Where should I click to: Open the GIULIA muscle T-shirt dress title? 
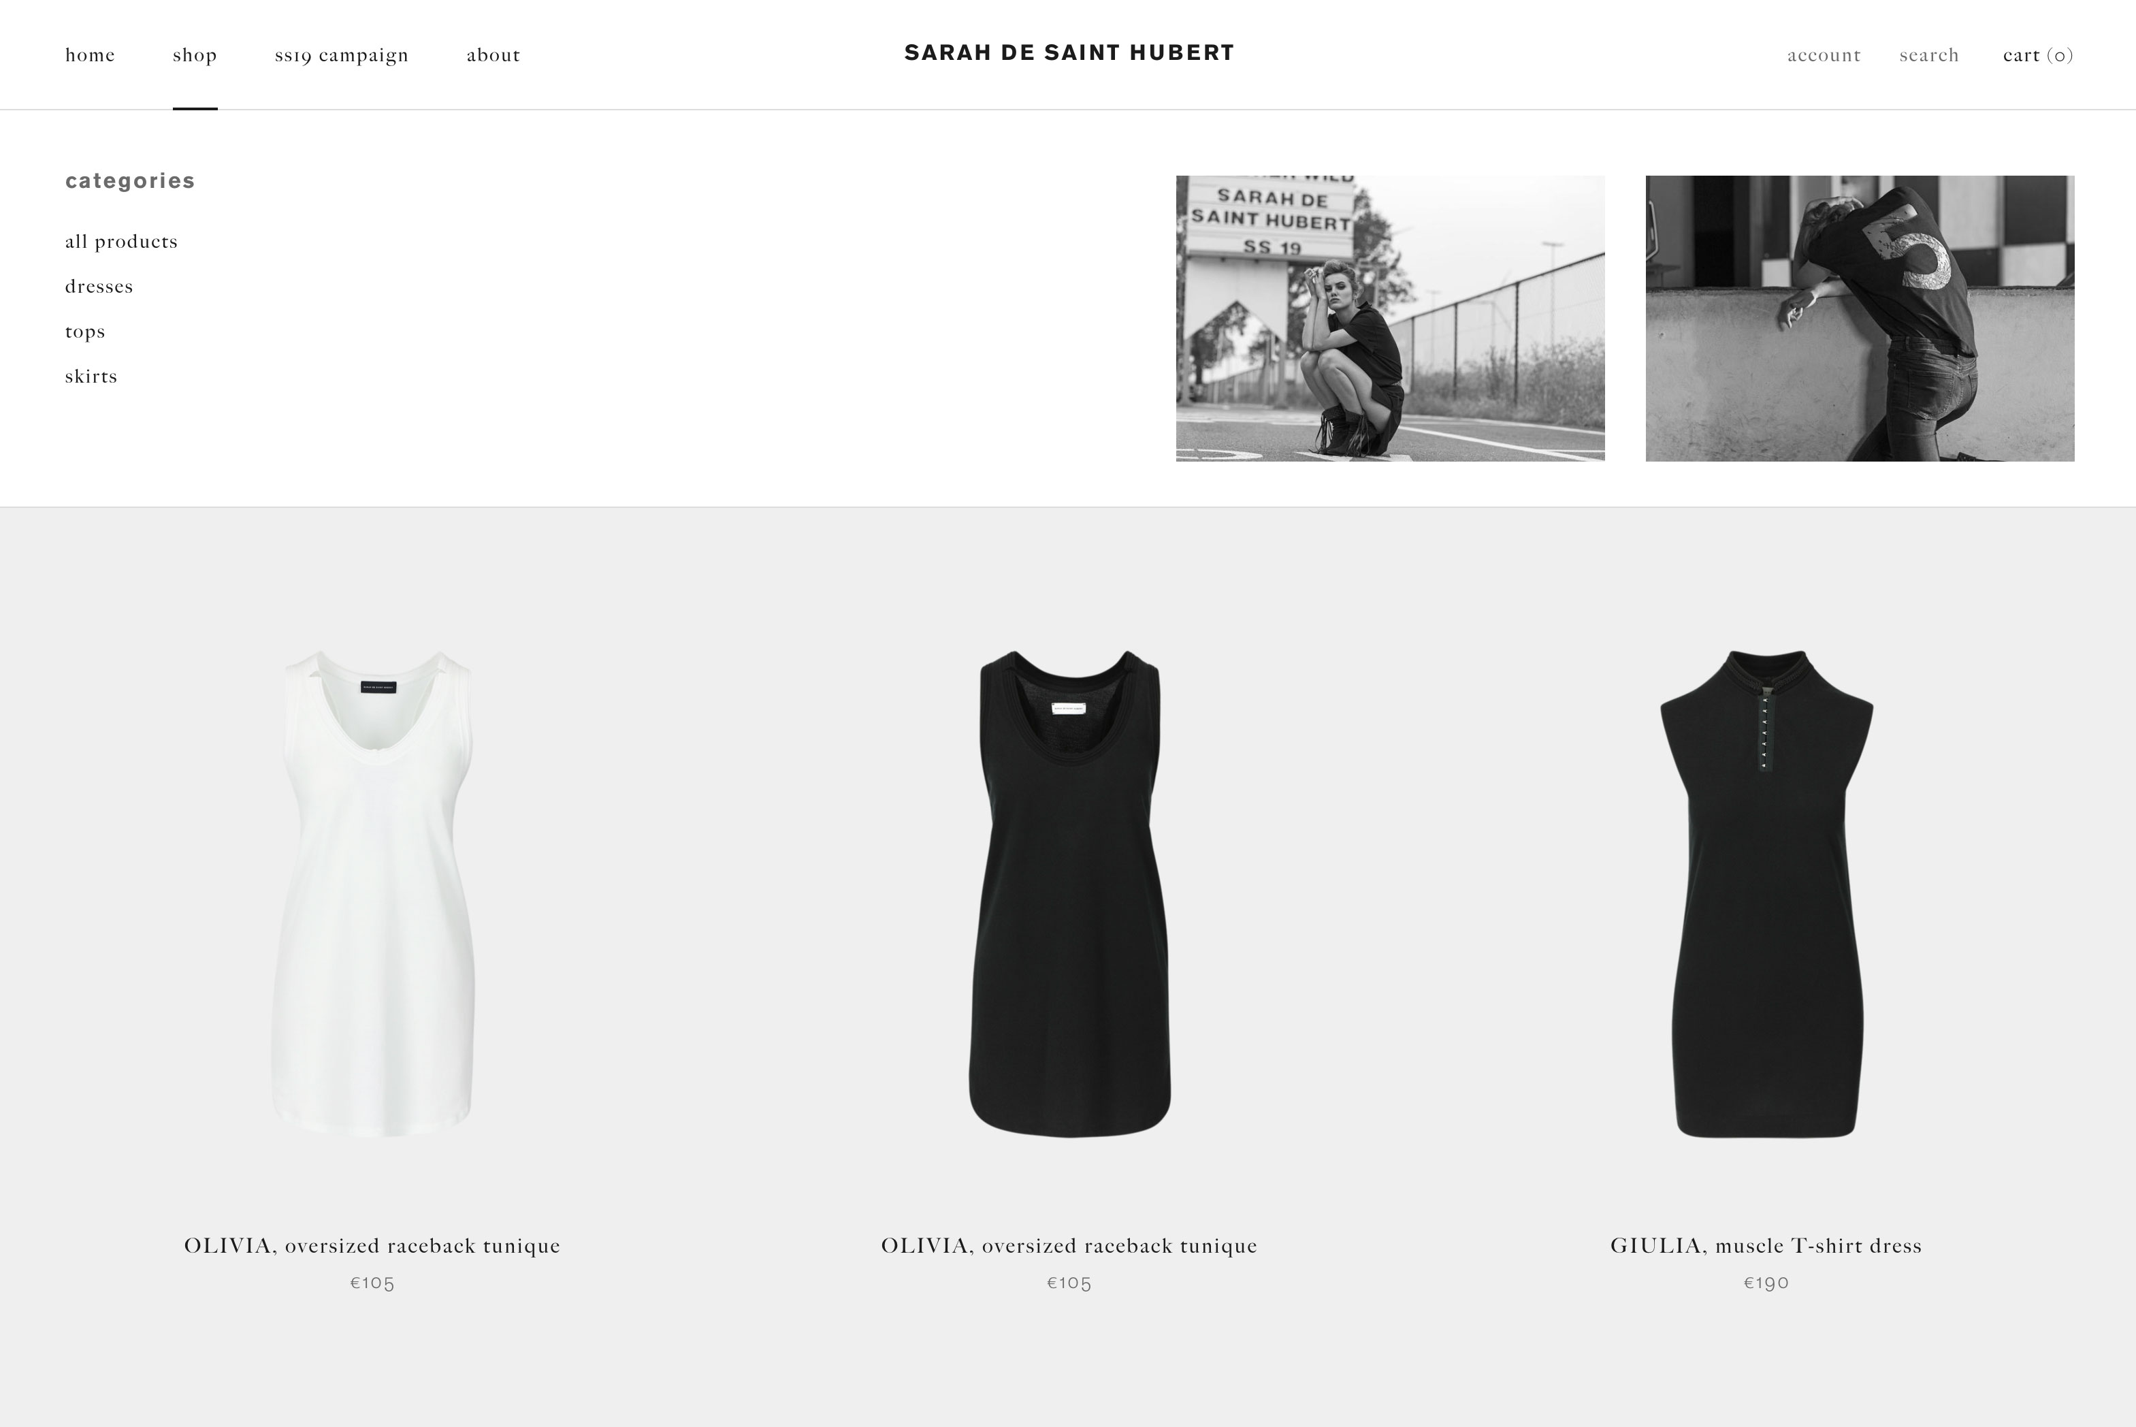click(x=1766, y=1245)
